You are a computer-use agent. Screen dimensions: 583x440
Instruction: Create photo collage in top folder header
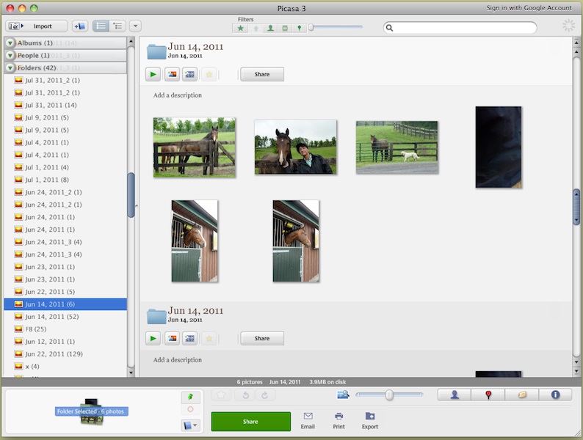[x=172, y=74]
